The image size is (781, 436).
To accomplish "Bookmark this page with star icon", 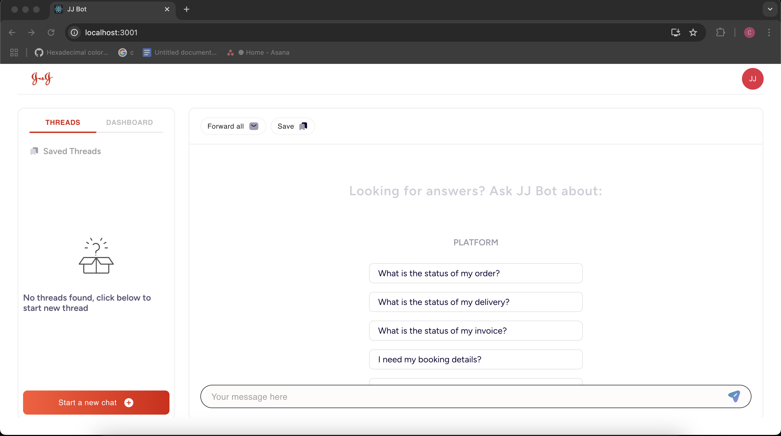I will (693, 32).
